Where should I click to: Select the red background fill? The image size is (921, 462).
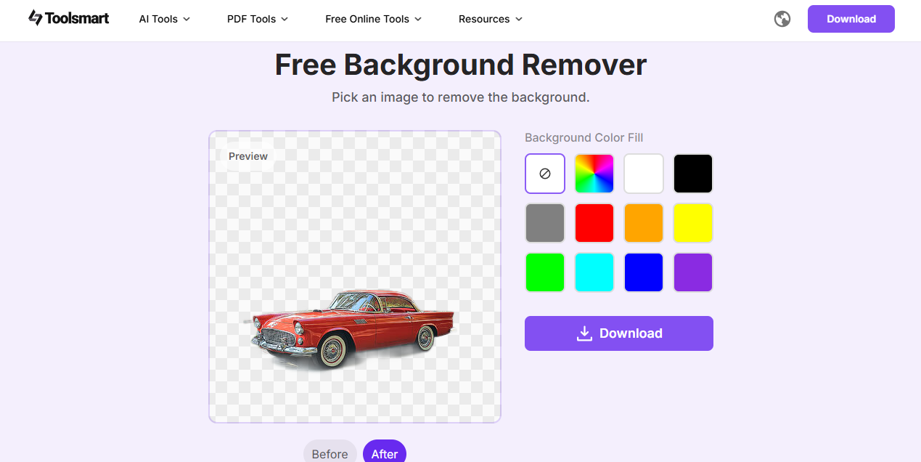[x=594, y=222]
